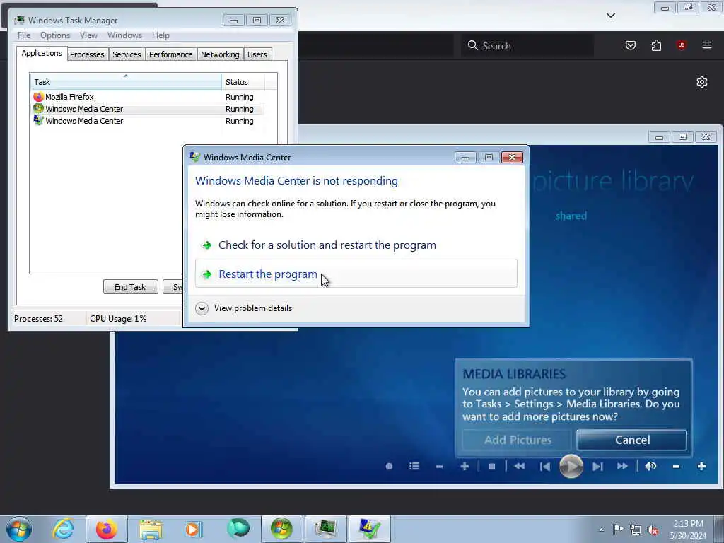Open the Action Center flag tray icon
Viewport: 724px width, 543px height.
click(618, 530)
